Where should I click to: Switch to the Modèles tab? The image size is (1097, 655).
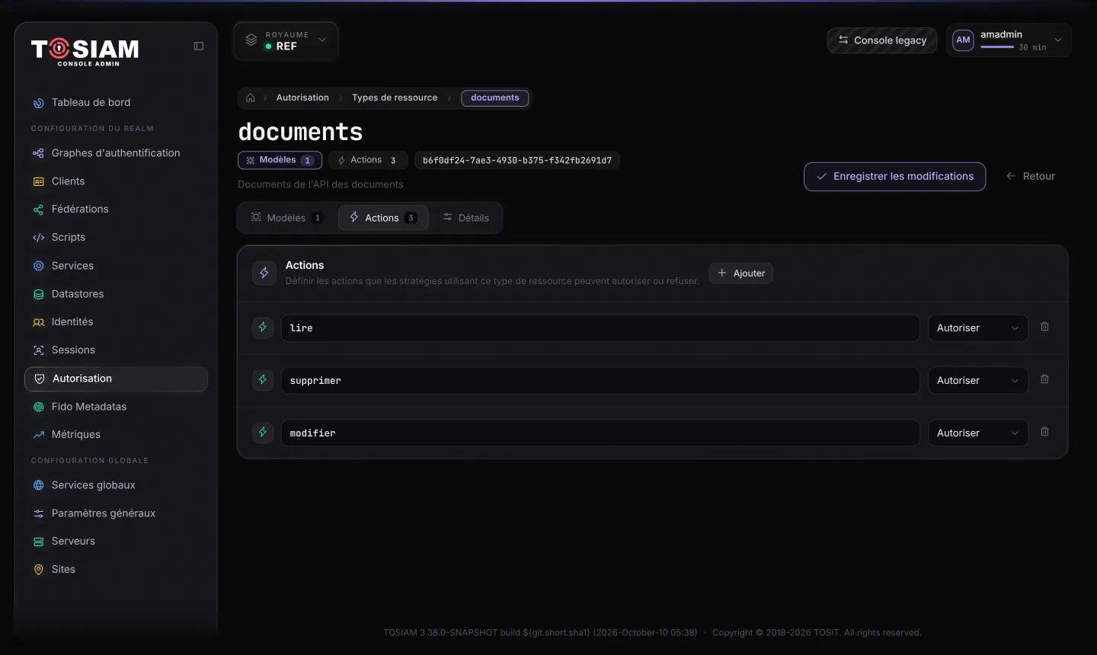[x=287, y=218]
